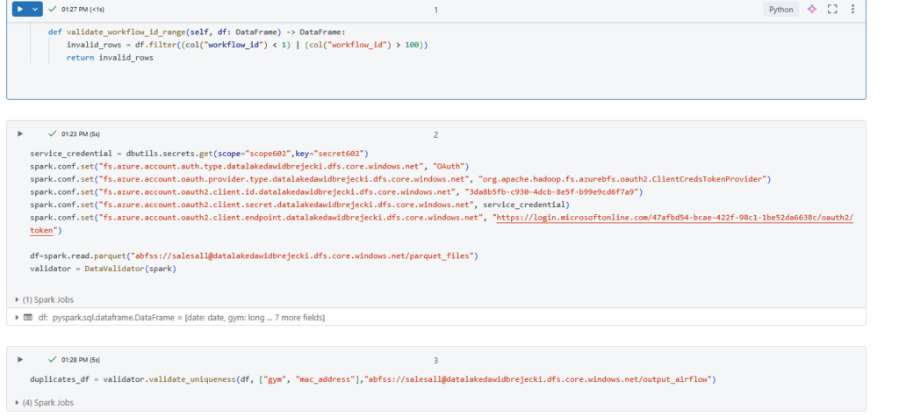899x417 pixels.
Task: Click the 01:23 PM run status on cell 2
Action: pyautogui.click(x=81, y=134)
